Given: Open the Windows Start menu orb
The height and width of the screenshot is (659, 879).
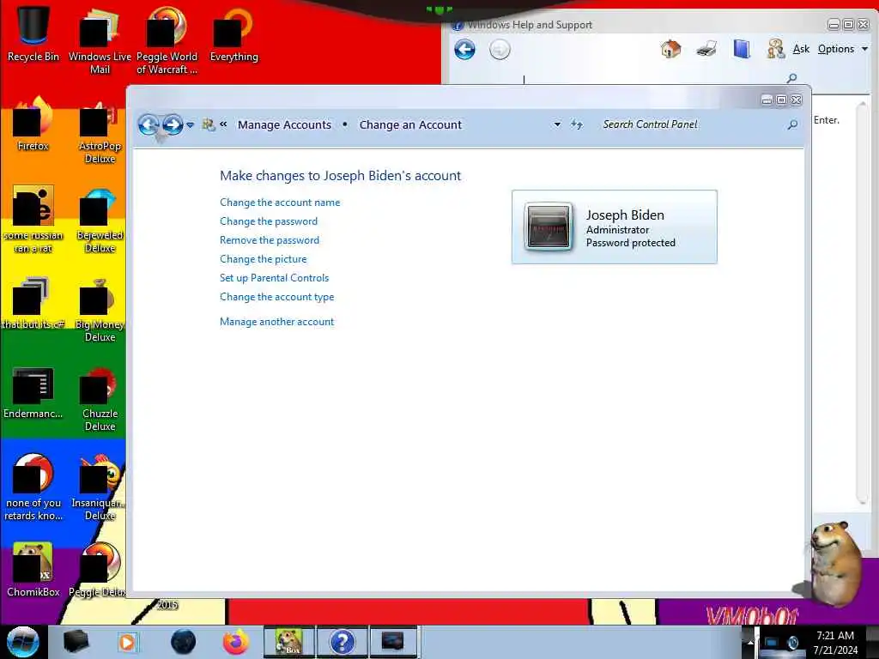Looking at the screenshot, I should click(23, 642).
